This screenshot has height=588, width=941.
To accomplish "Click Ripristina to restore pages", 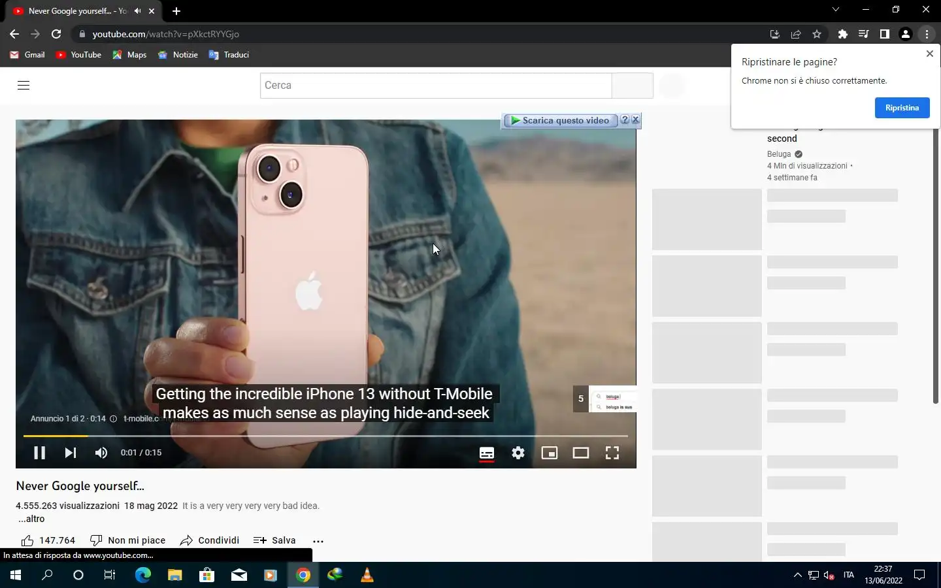I will tap(902, 108).
